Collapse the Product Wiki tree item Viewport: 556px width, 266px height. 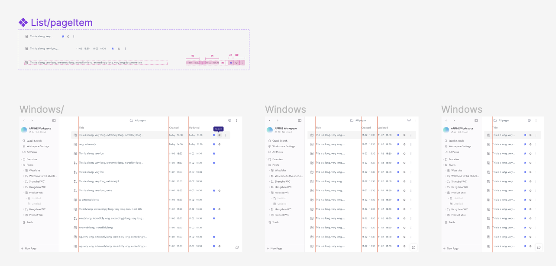24,193
